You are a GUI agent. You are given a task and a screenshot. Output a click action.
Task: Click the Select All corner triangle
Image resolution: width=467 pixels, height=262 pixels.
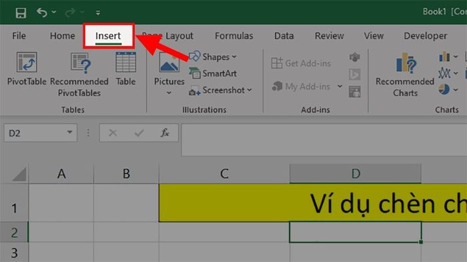click(19, 174)
